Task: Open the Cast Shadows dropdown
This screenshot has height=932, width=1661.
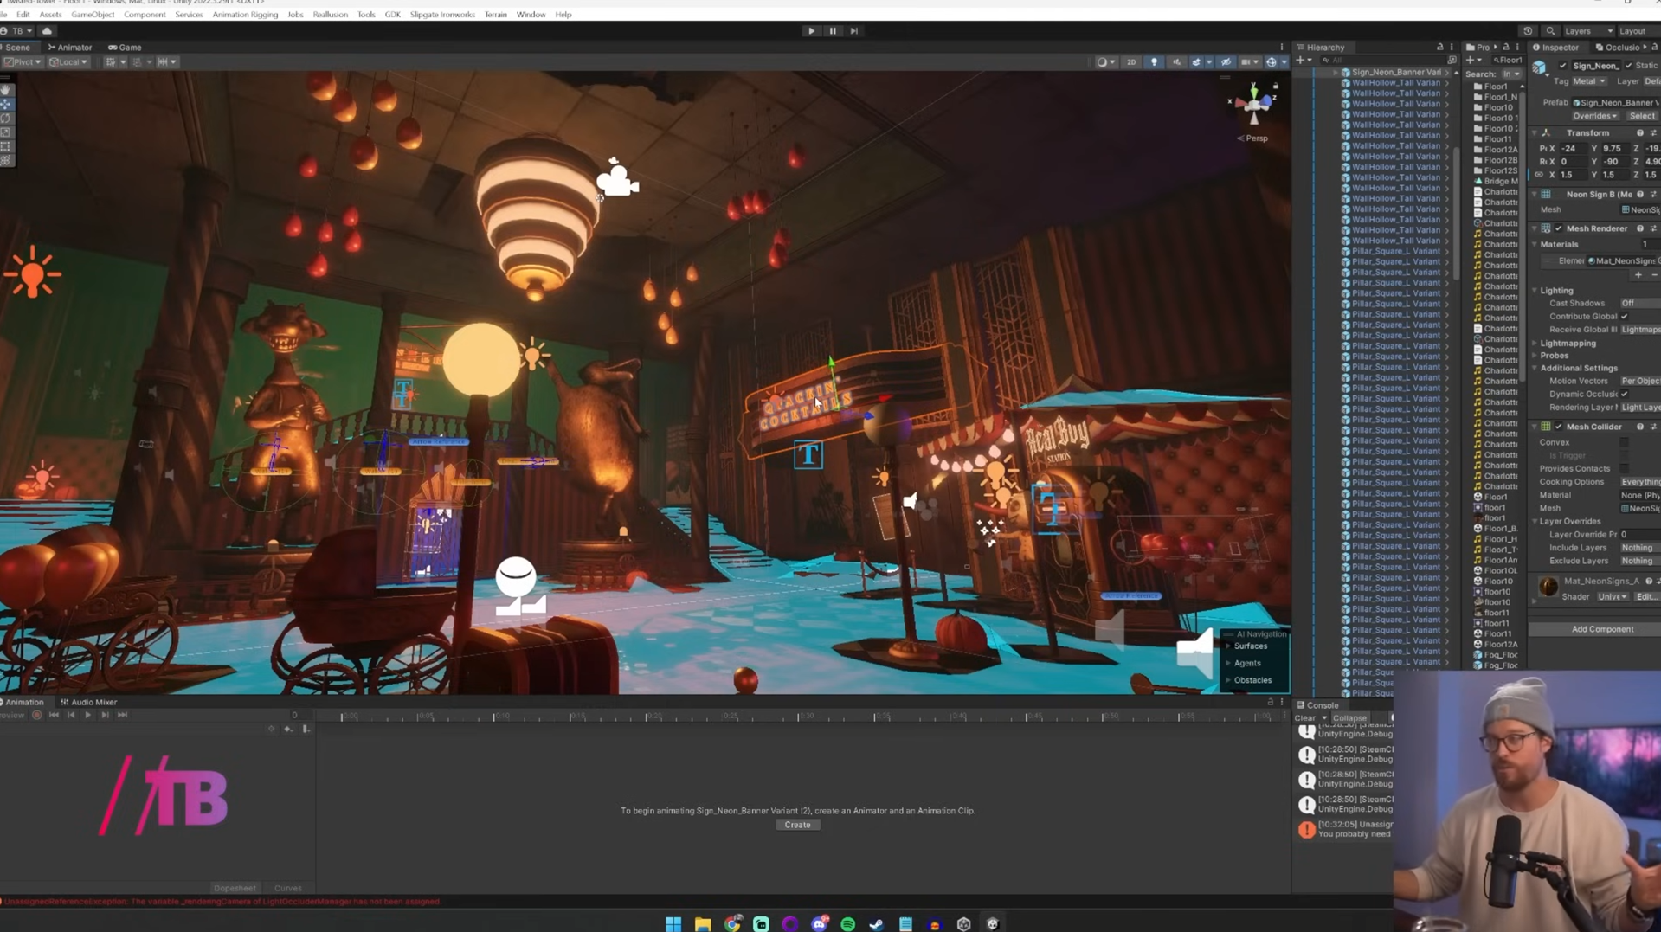Action: click(1638, 304)
